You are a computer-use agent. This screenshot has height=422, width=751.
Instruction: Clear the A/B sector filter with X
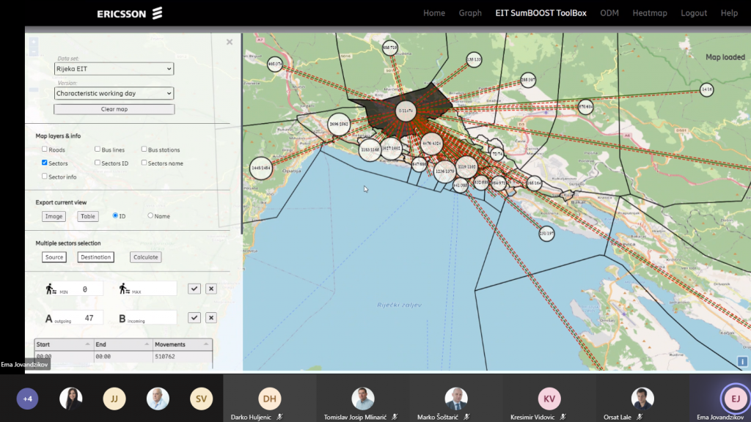click(211, 318)
